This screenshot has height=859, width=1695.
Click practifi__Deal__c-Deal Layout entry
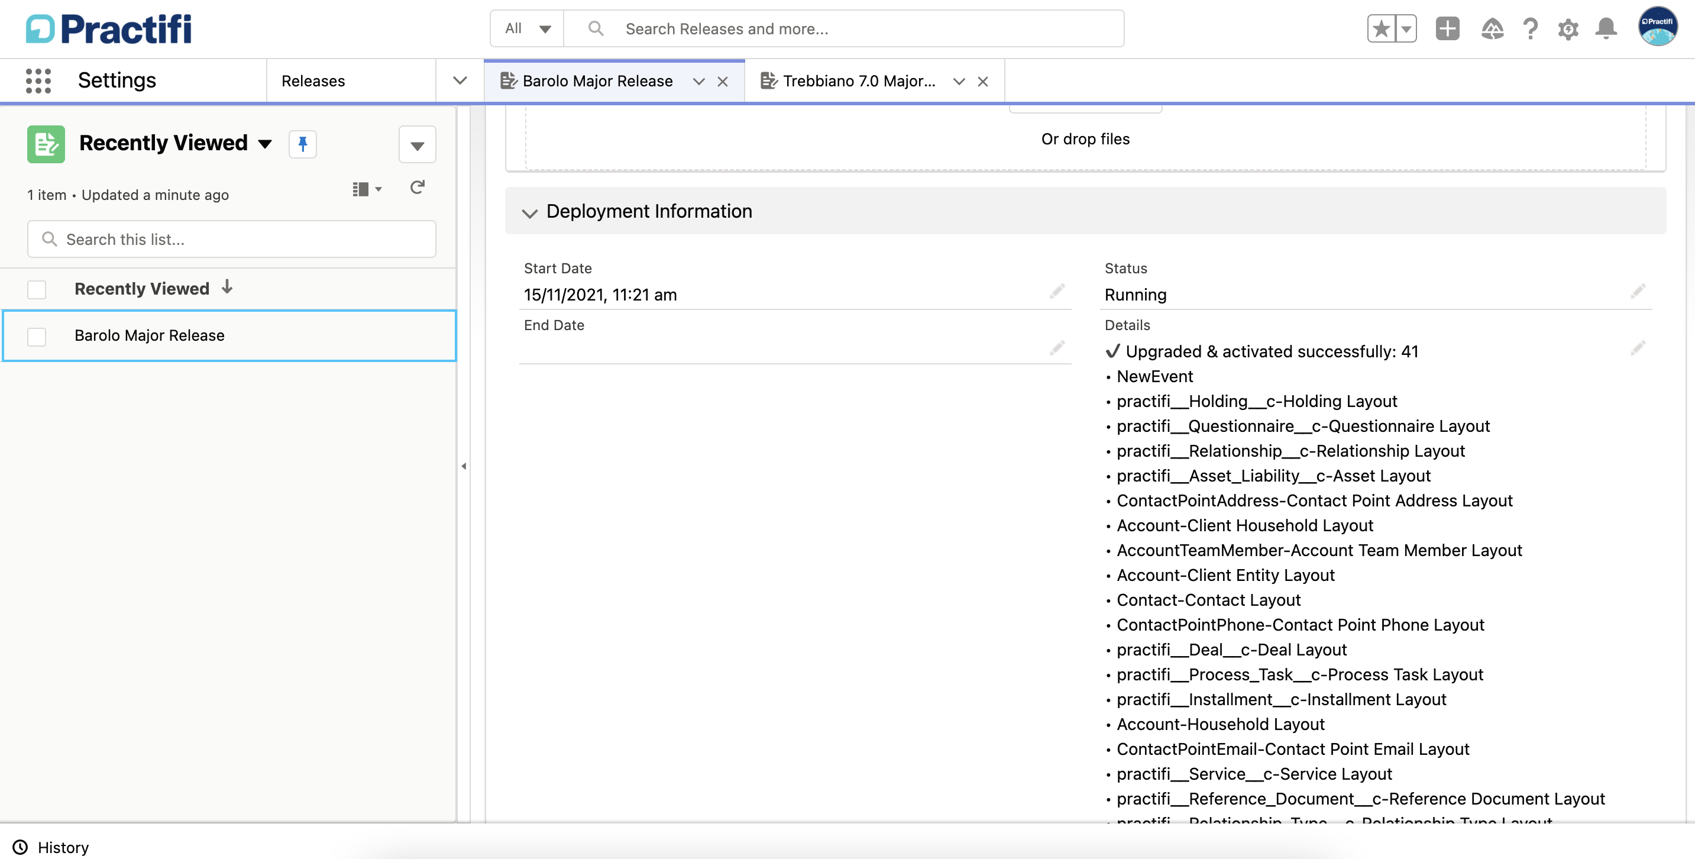click(1231, 650)
